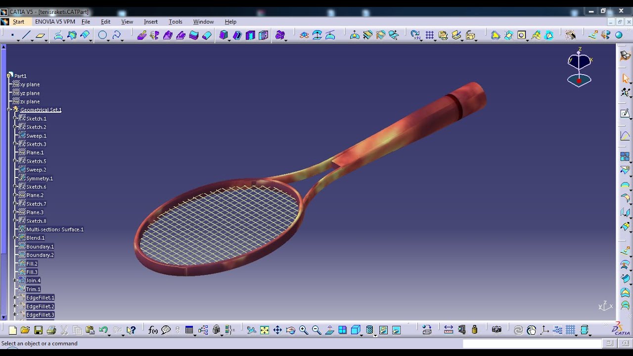633x356 pixels.
Task: Click the sphere icon in the top toolbar
Action: click(619, 35)
